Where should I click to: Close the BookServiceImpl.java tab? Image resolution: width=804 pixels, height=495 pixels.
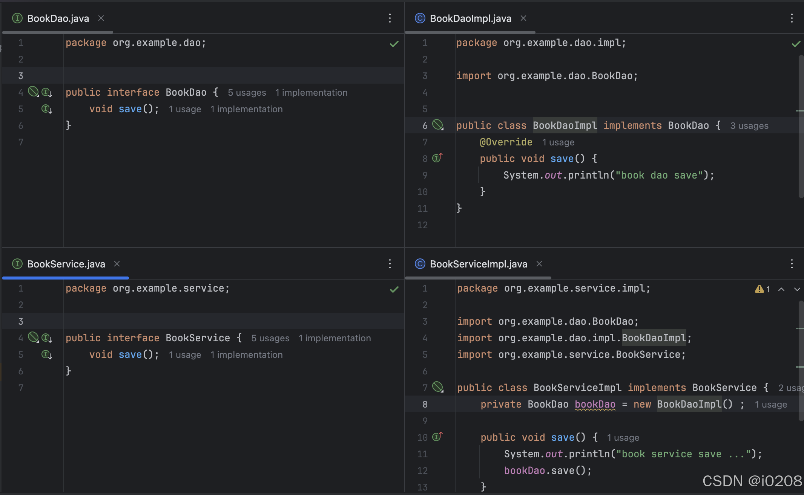(x=539, y=264)
